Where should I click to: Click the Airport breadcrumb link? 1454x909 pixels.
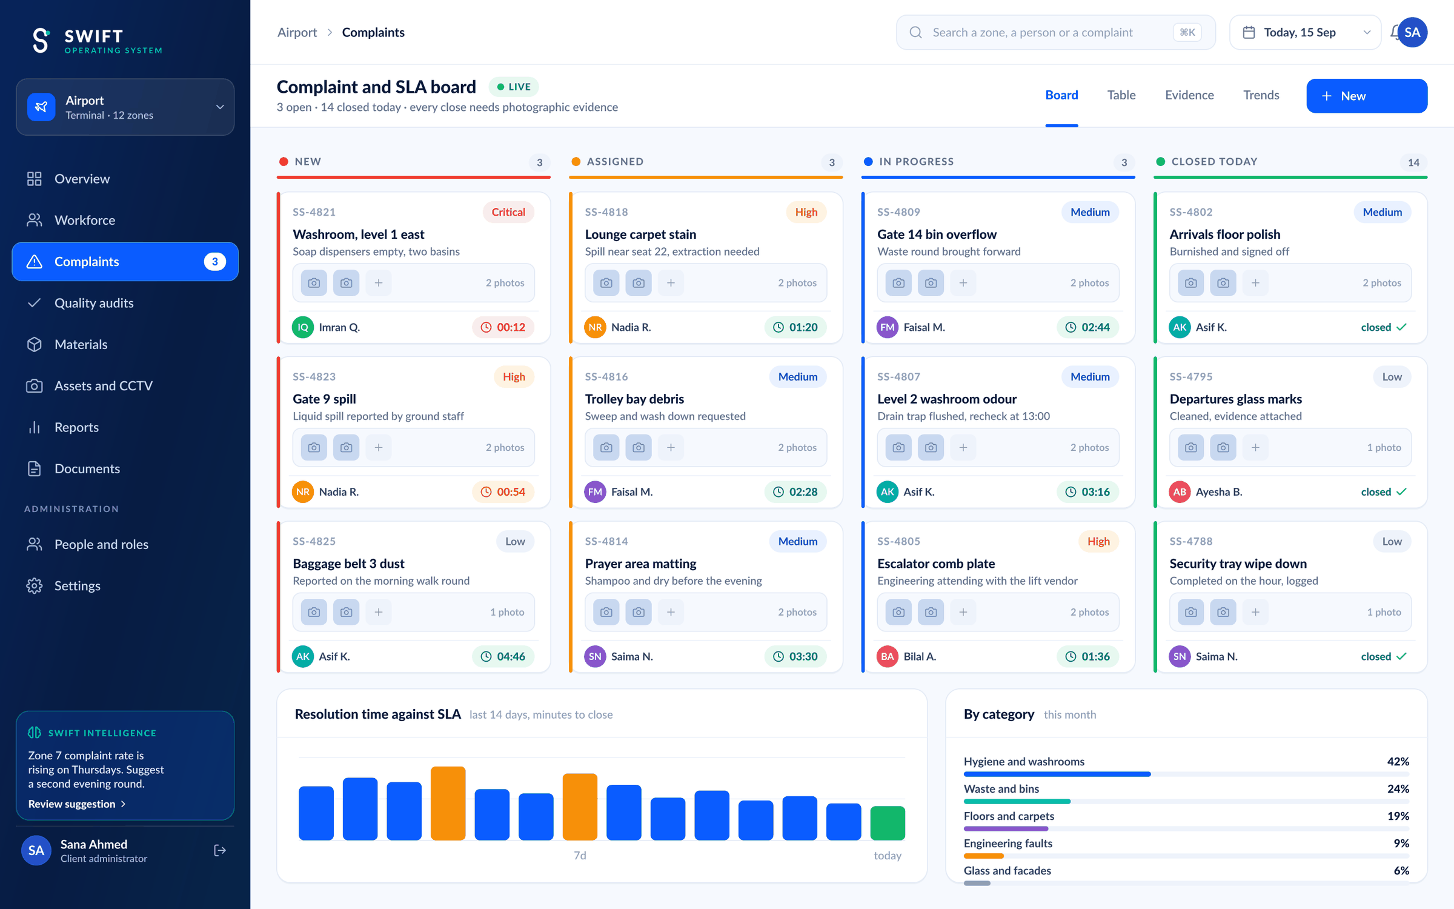tap(297, 32)
